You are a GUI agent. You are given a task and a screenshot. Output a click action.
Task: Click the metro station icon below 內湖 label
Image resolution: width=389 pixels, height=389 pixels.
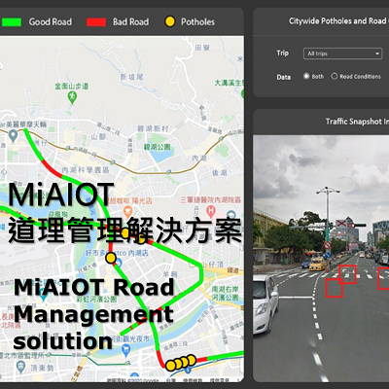[168, 171]
